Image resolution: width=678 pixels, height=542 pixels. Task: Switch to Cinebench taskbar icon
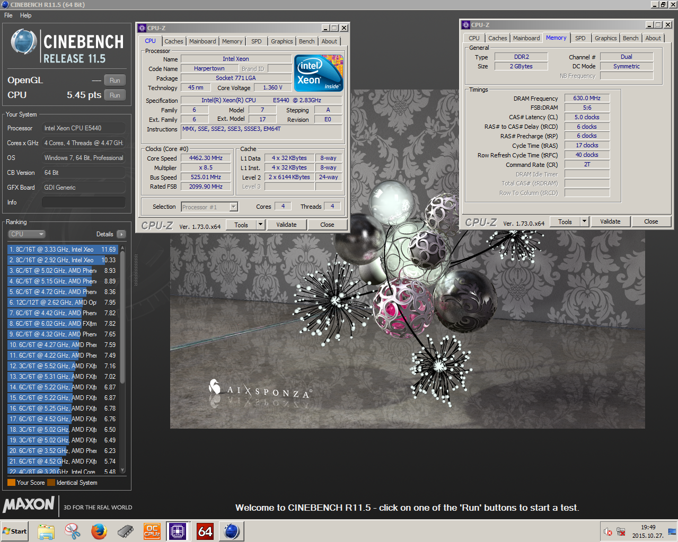(x=232, y=531)
